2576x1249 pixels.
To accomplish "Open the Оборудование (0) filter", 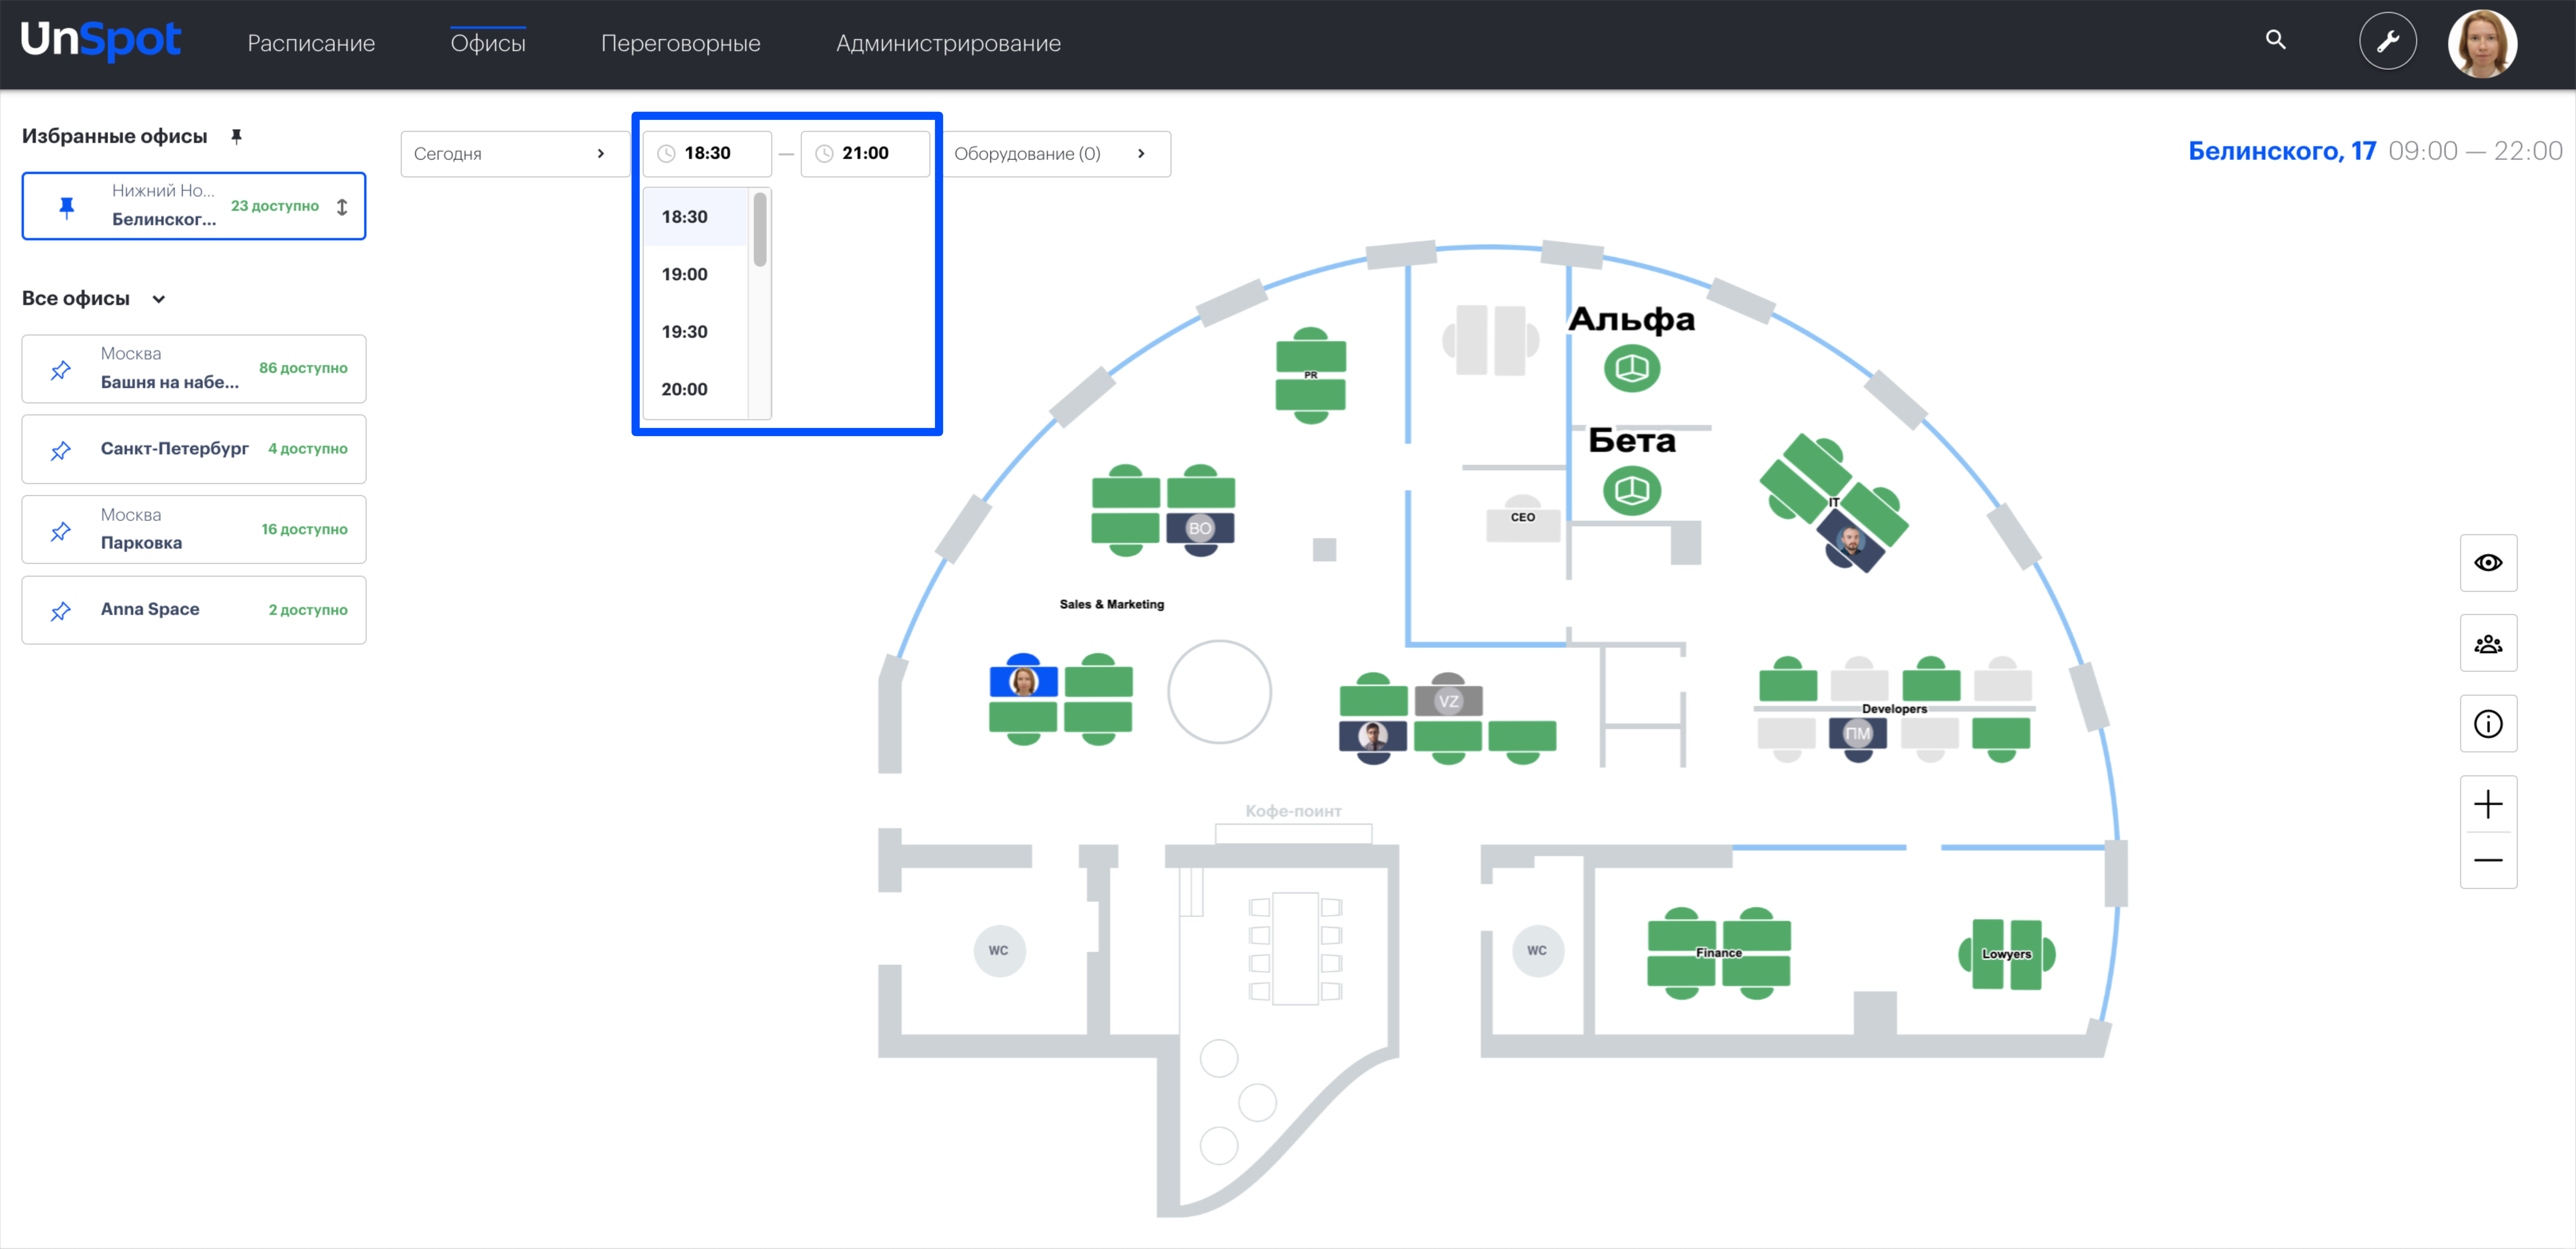I will pyautogui.click(x=1056, y=154).
